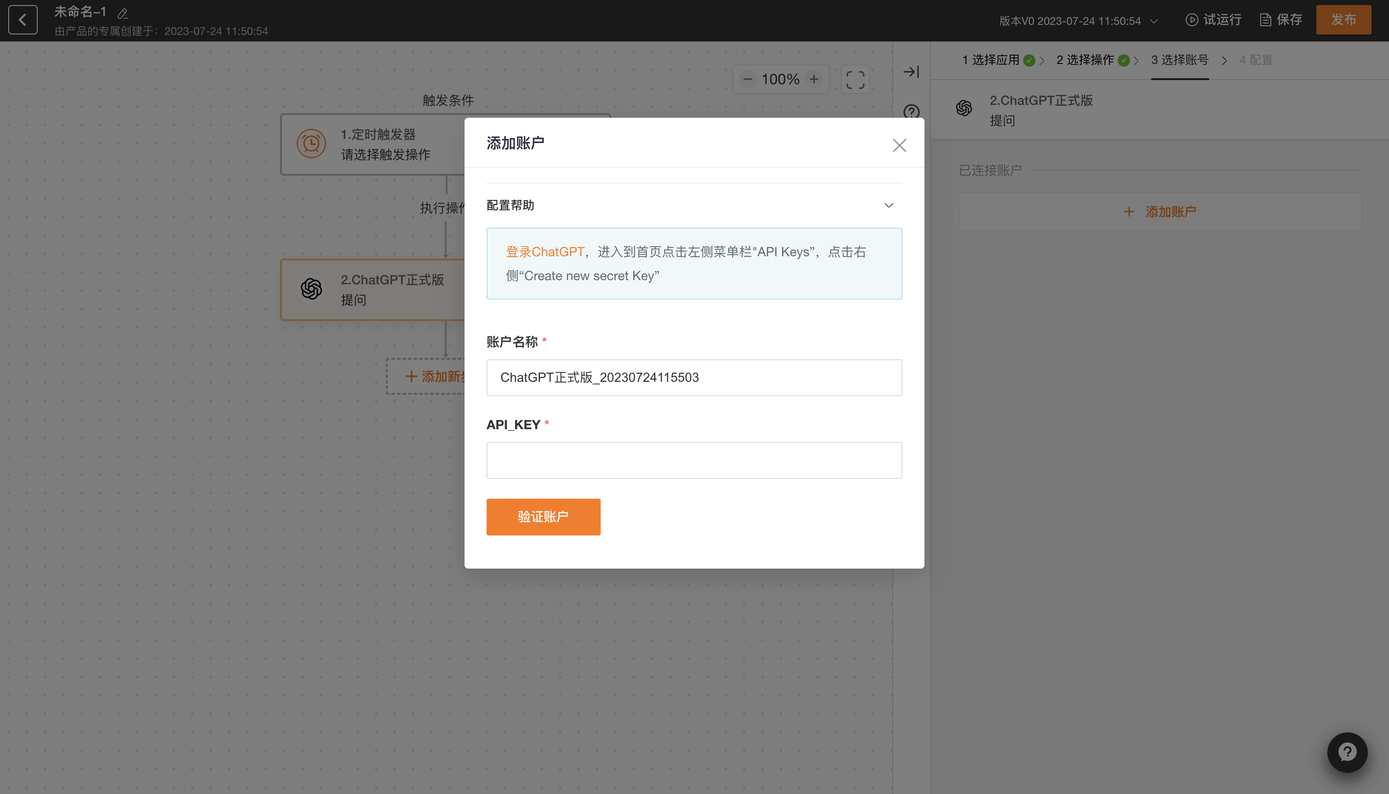
Task: Click the 添加新 step dashed button
Action: (x=426, y=376)
